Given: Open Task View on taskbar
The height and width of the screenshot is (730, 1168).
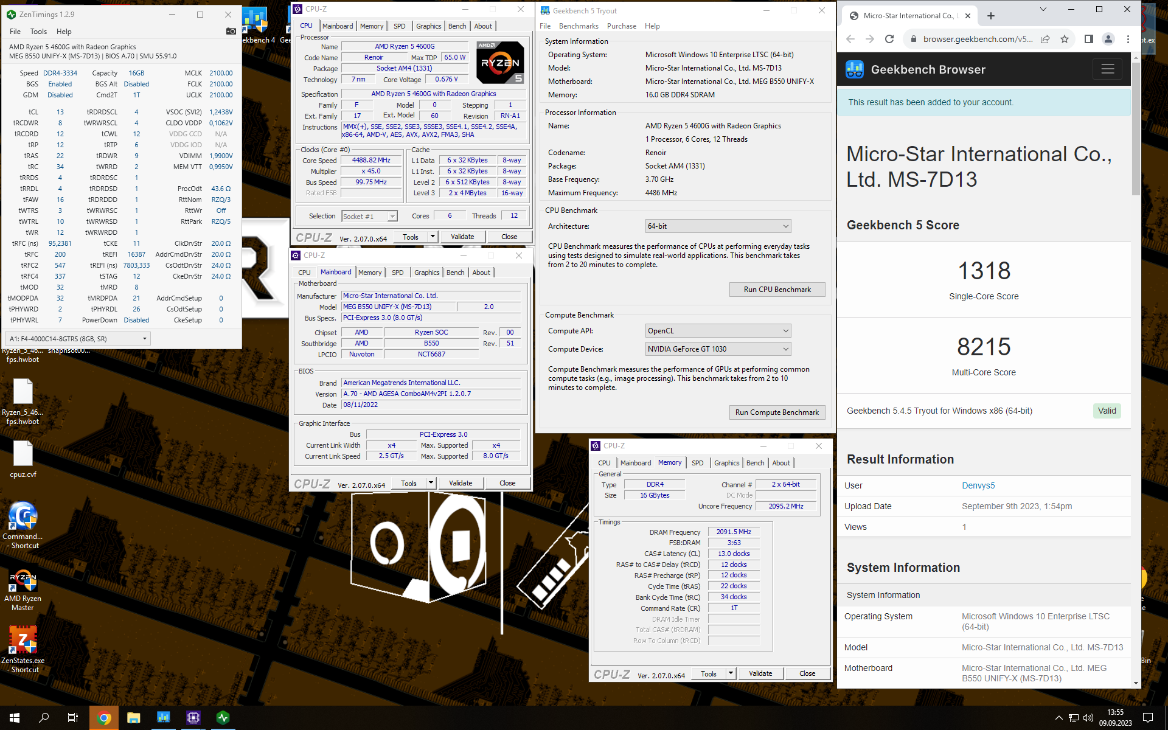Looking at the screenshot, I should [x=73, y=718].
